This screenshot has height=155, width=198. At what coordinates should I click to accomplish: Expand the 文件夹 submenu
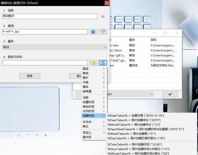click(x=94, y=122)
